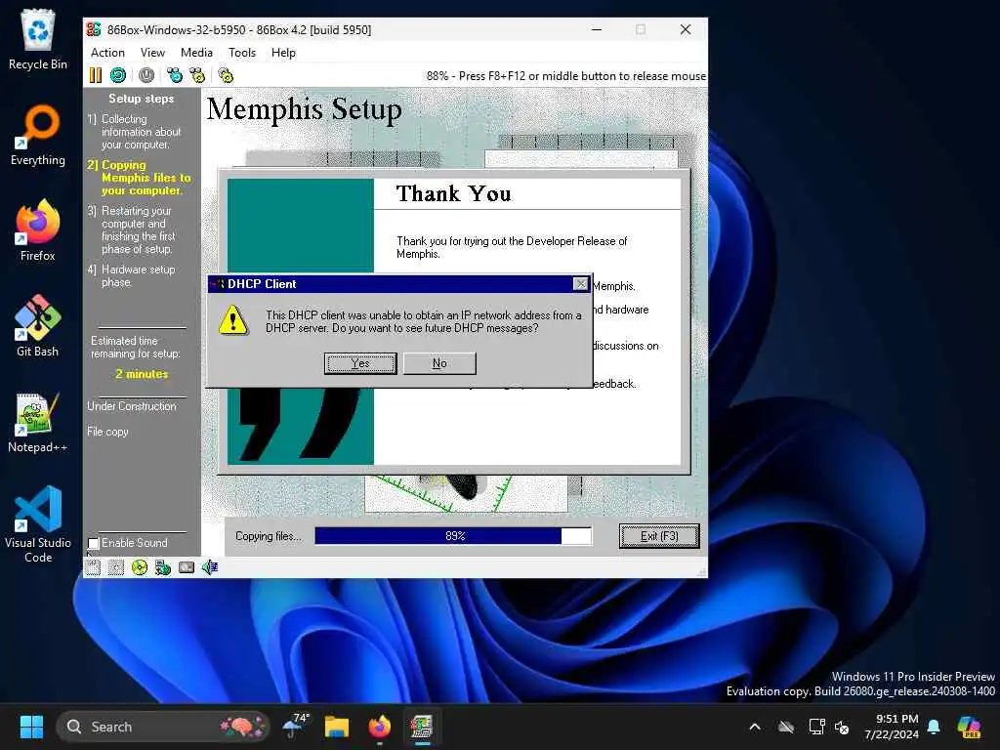Open the clock showing 9:51 PM
Screen dimensions: 1000x750
892,727
